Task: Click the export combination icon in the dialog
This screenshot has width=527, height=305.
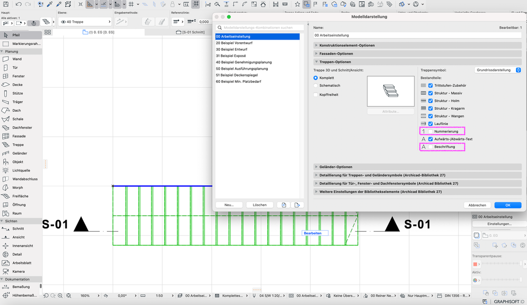Action: tap(297, 205)
